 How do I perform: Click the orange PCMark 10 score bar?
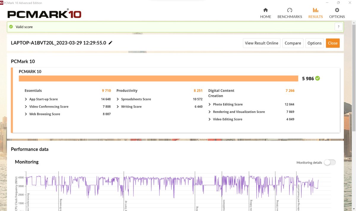(158, 78)
